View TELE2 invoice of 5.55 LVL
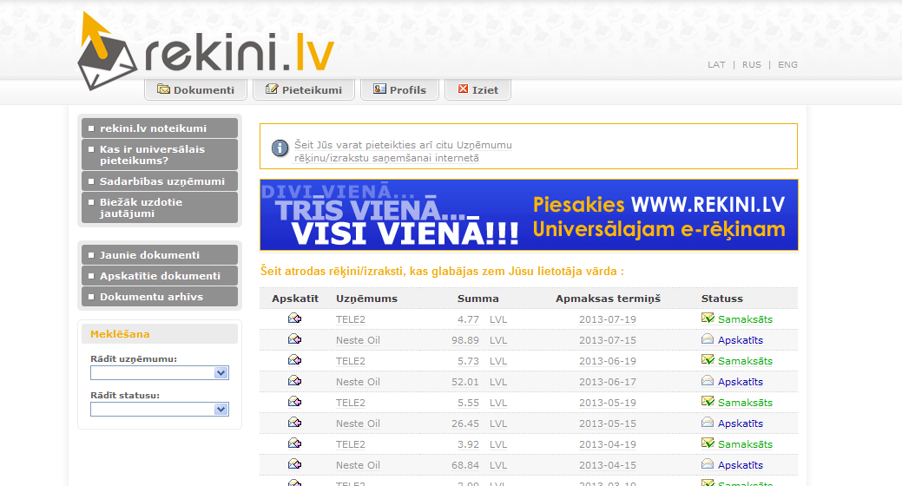Image resolution: width=902 pixels, height=486 pixels. [x=294, y=402]
